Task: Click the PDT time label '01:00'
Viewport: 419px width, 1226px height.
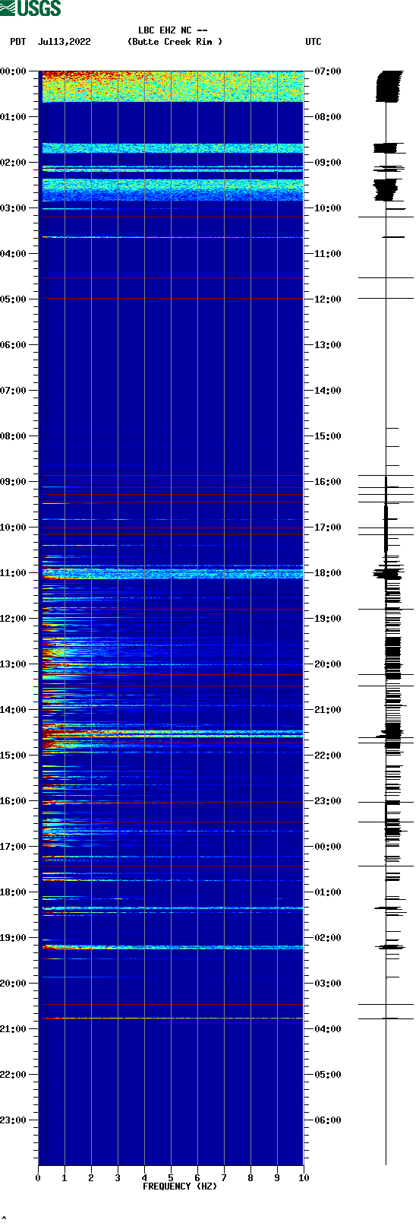Action: [13, 117]
